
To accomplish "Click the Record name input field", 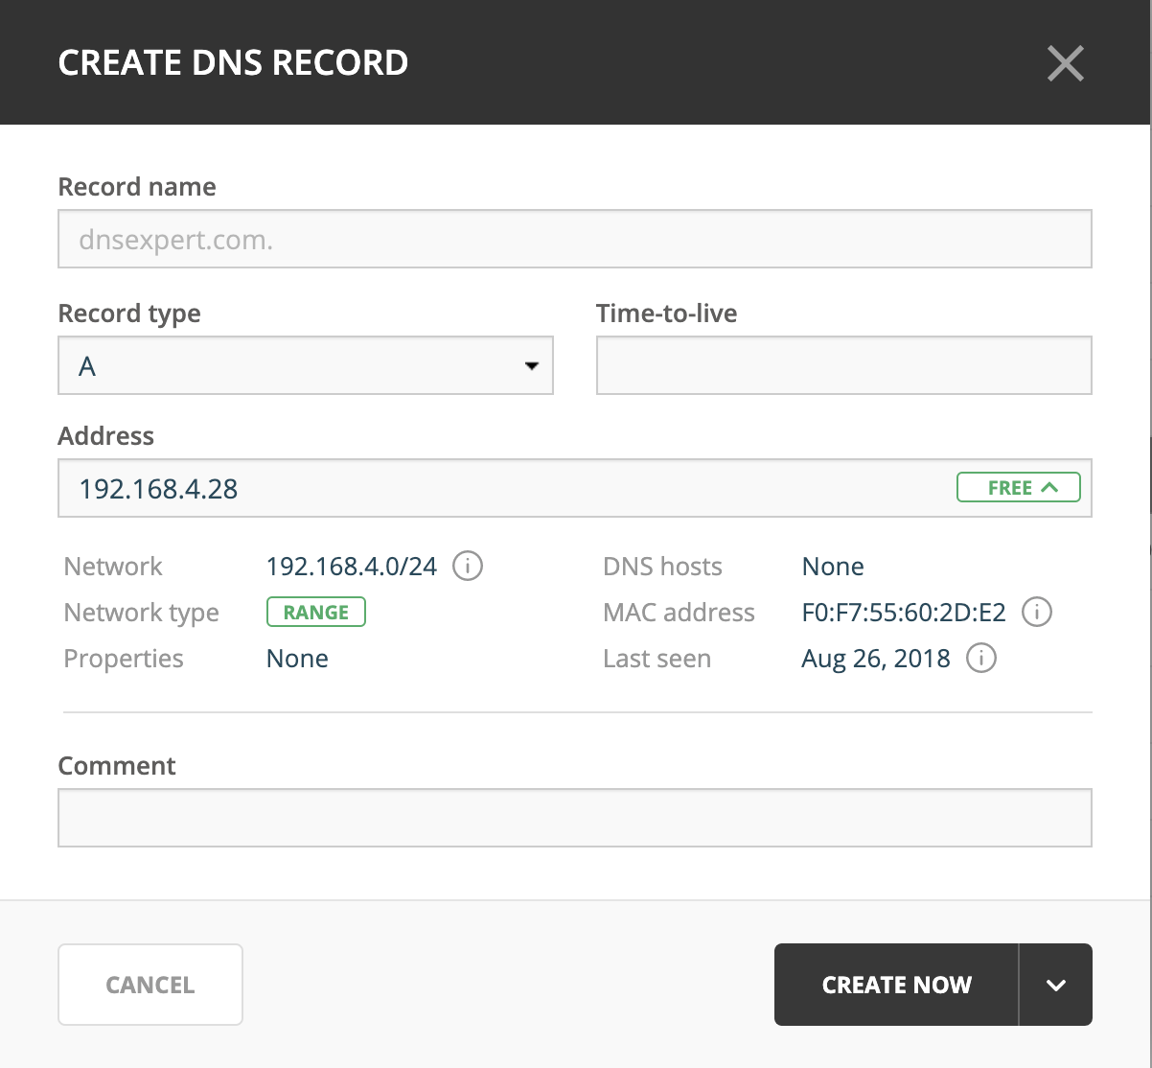I will (x=574, y=239).
